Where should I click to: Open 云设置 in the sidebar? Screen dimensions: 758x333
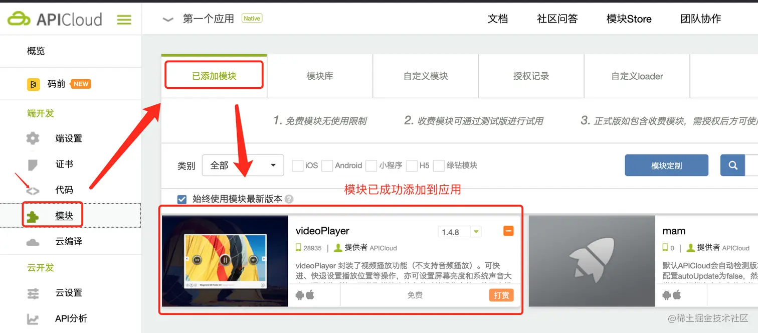(x=69, y=293)
